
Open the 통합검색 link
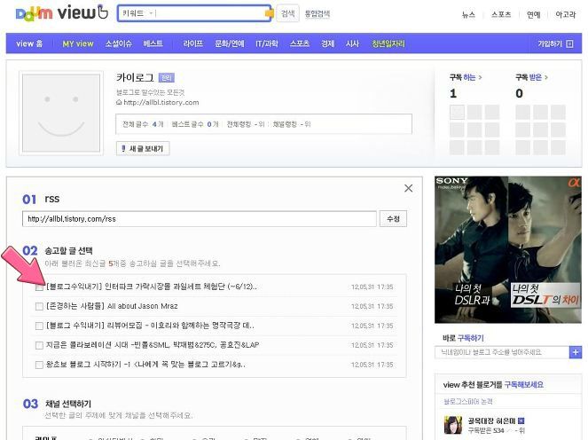pyautogui.click(x=317, y=14)
